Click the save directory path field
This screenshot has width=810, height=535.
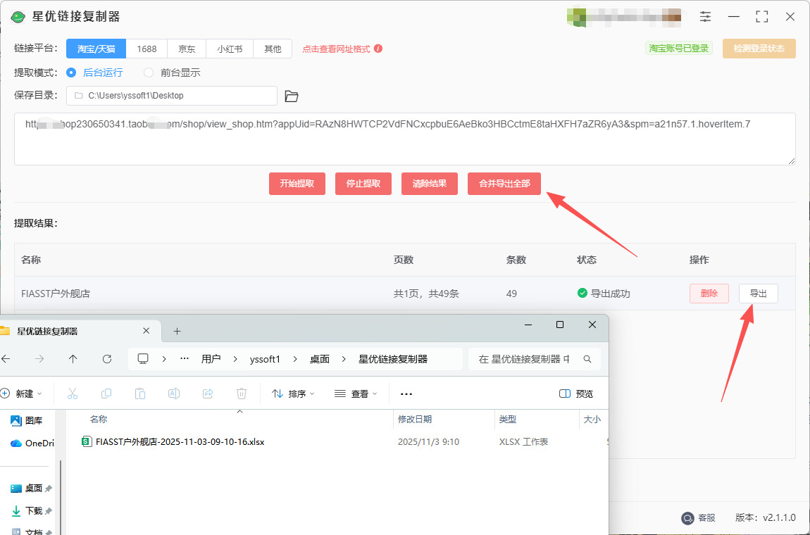(x=172, y=96)
